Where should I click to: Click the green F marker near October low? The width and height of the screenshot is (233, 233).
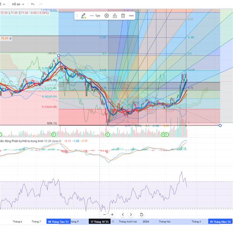point(108,135)
